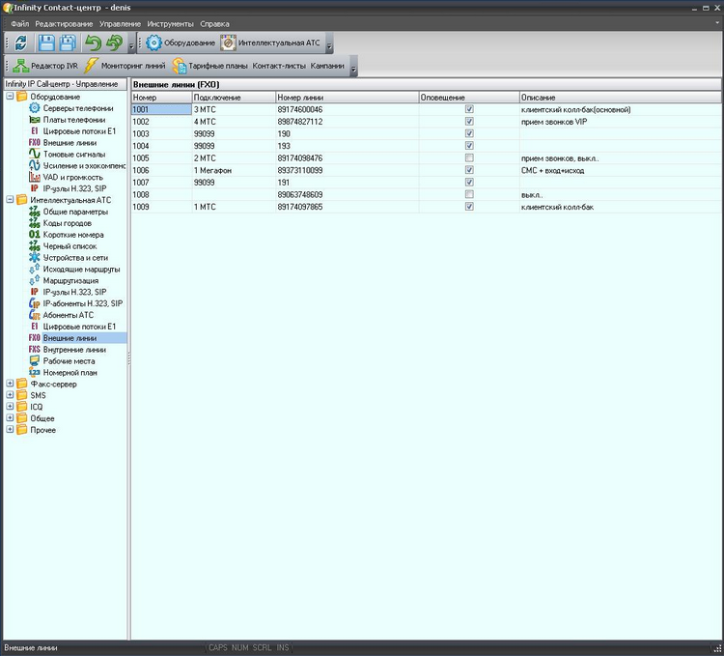Click the single green undo arrow icon

coord(93,43)
